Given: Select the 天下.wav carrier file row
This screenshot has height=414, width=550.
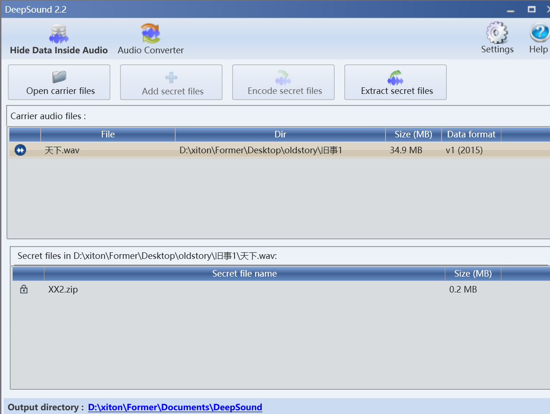Looking at the screenshot, I should [x=187, y=150].
